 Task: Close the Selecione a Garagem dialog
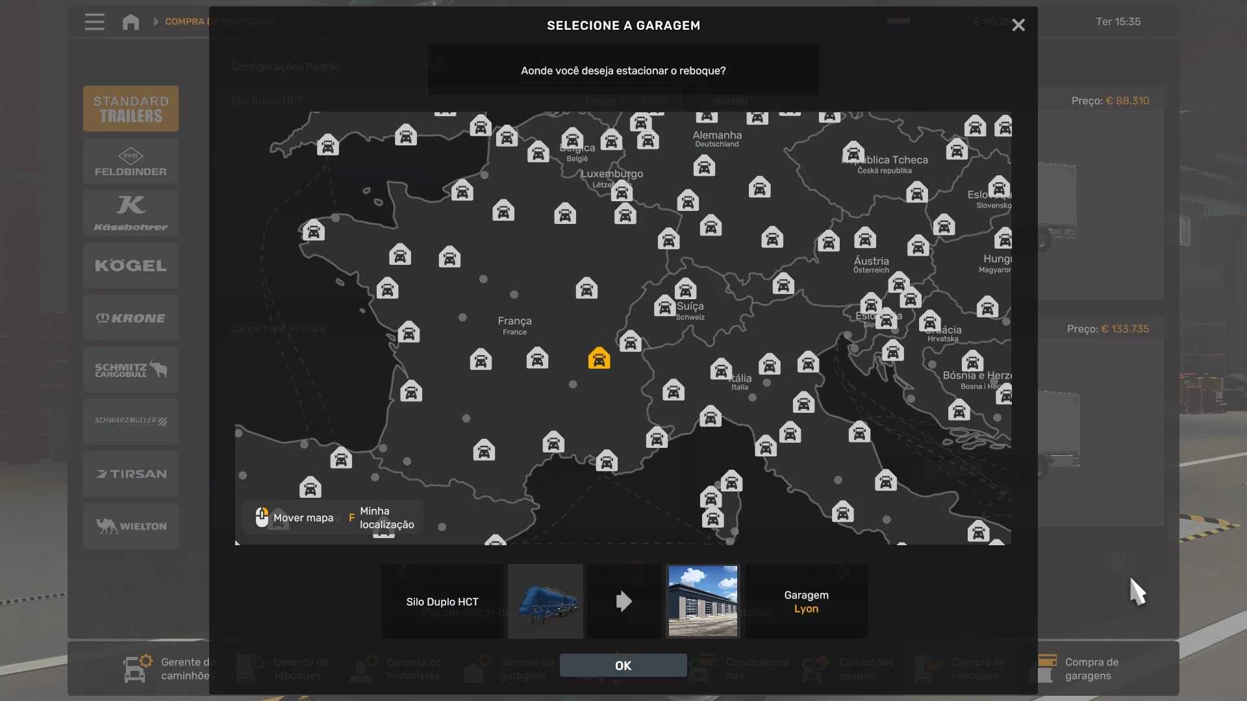1018,25
